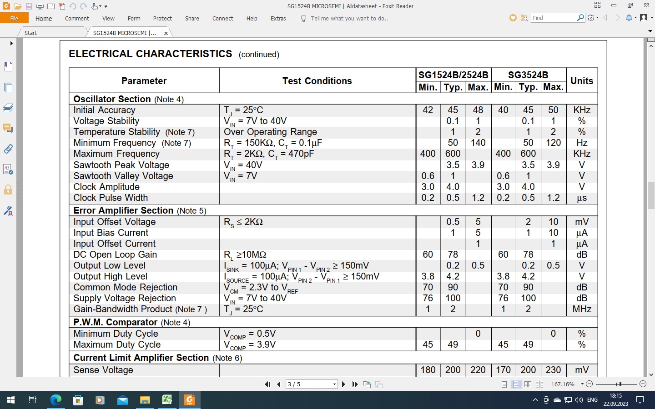Viewport: 655px width, 409px height.
Task: Click the previous search result arrow
Action: pyautogui.click(x=605, y=18)
